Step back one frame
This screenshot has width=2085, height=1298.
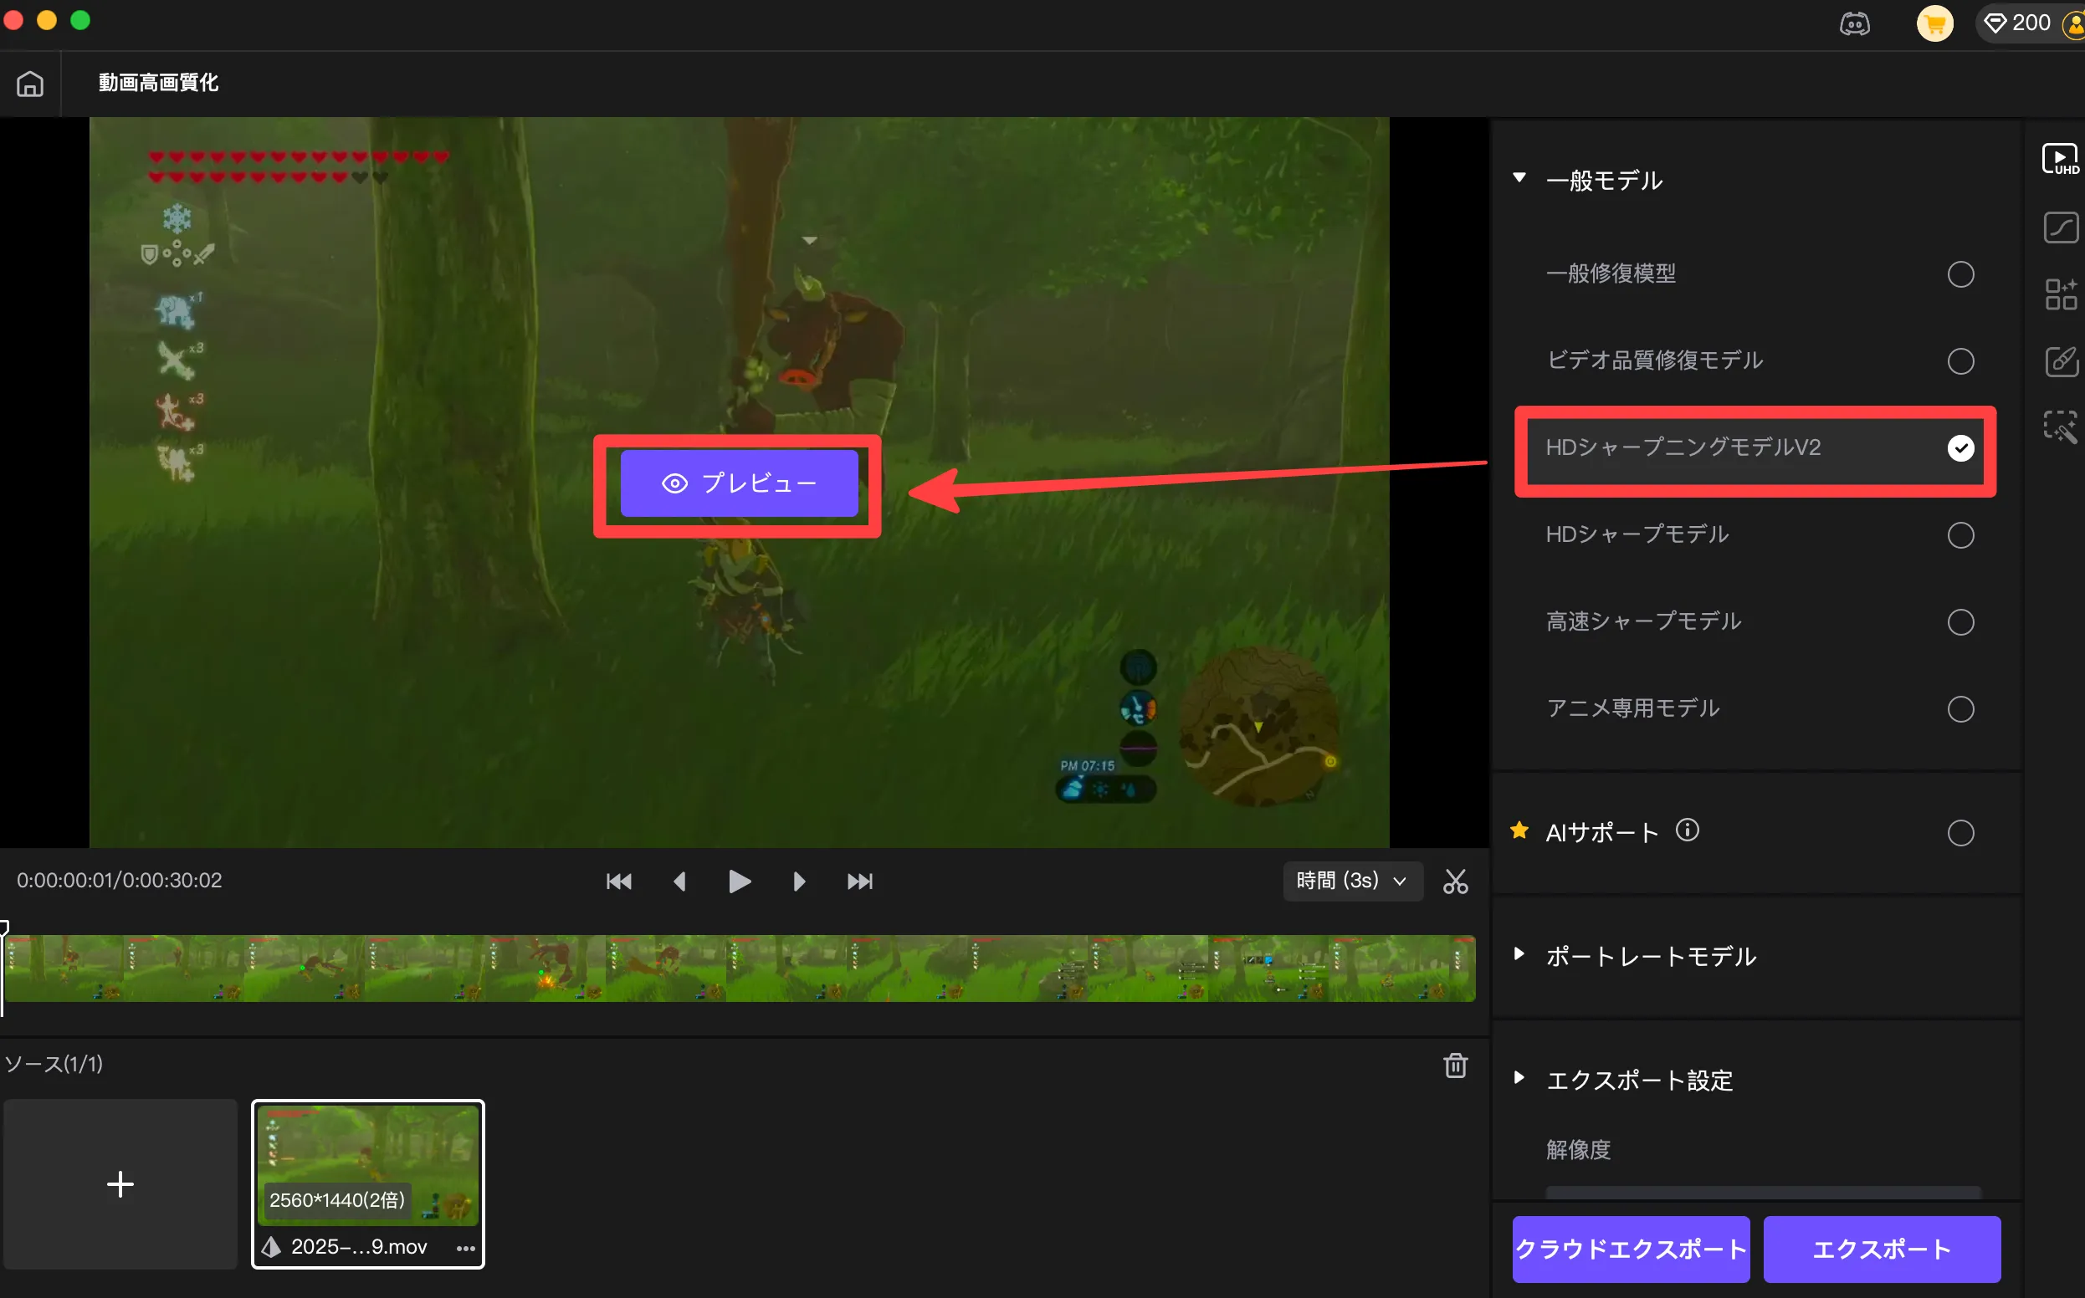click(x=679, y=881)
